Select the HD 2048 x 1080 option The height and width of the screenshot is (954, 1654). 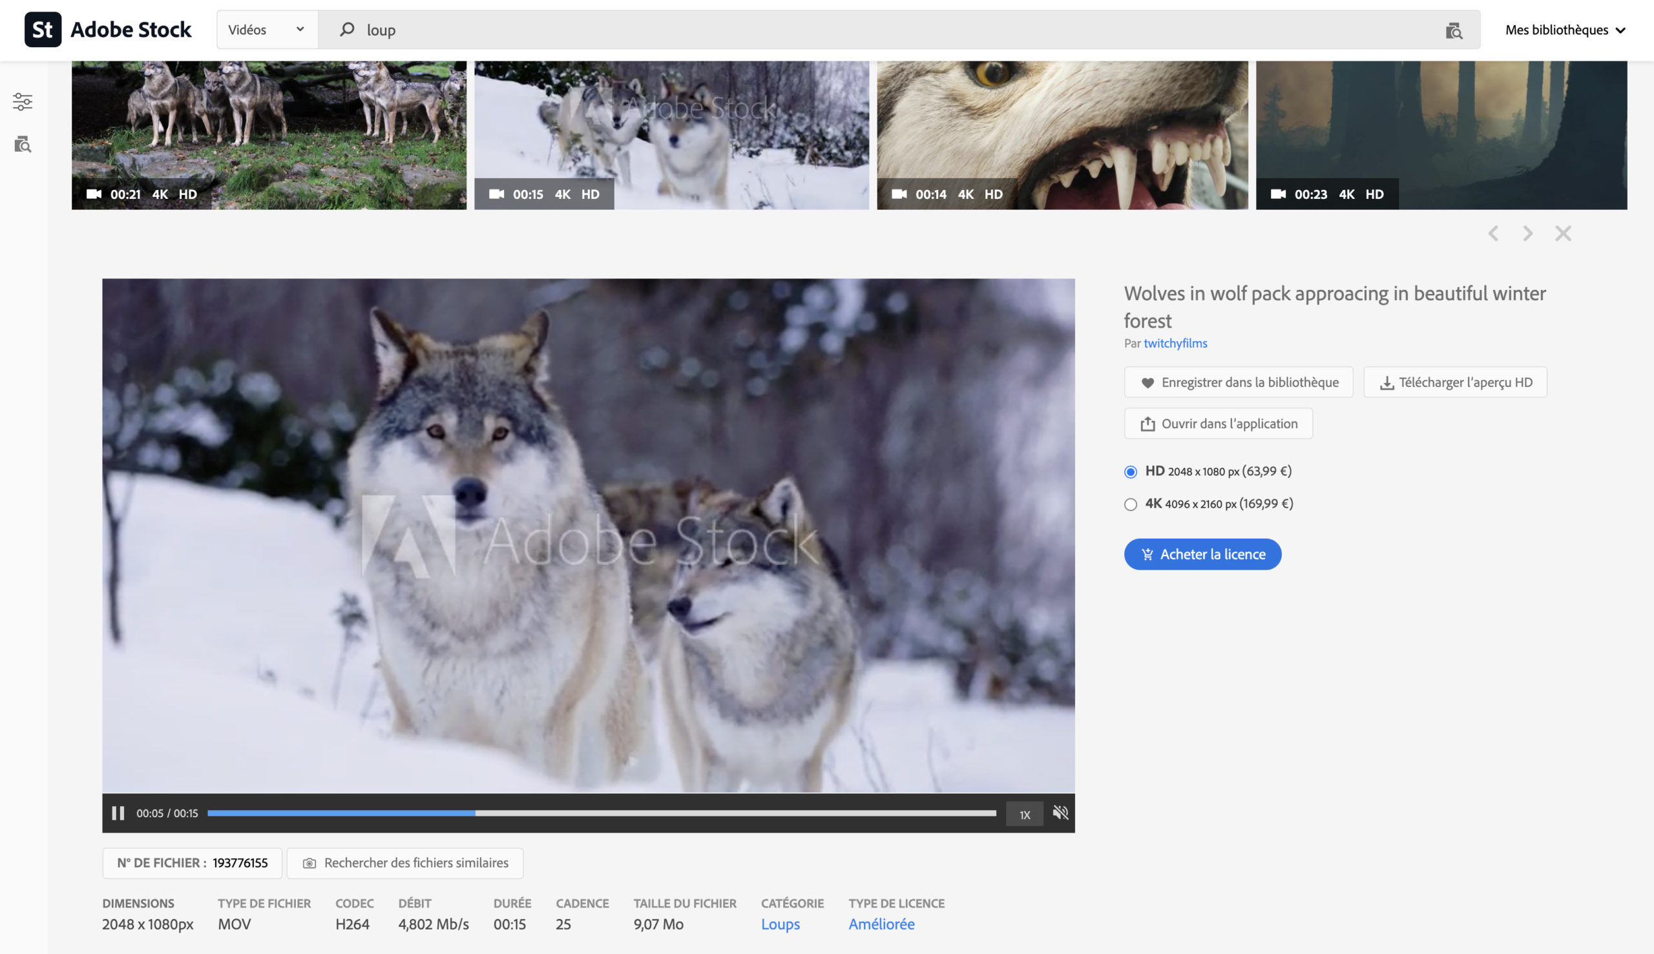[x=1131, y=472]
